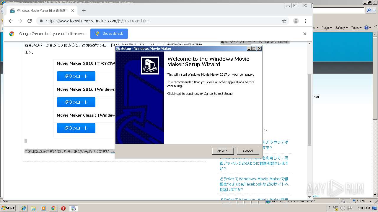Click the setup wizard computer icon
Viewport: 378px width, 212px height.
click(x=150, y=65)
